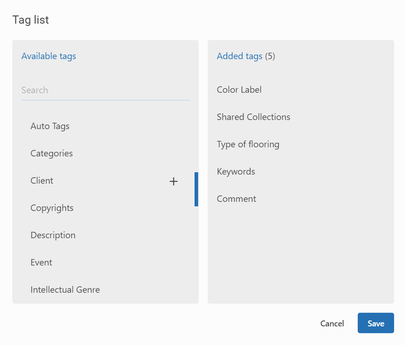
Task: Select Keywords in added tags
Action: point(236,171)
